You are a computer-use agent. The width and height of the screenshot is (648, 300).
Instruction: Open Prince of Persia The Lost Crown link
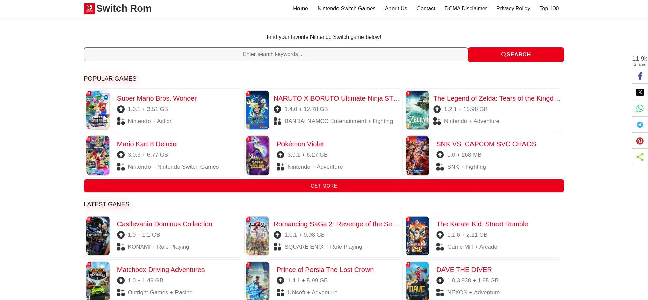tap(325, 270)
